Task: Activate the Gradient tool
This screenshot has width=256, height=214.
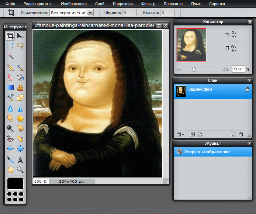Action: coord(10,88)
